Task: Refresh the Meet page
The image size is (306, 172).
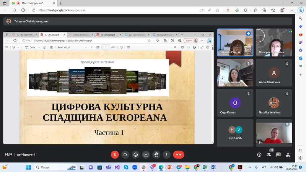Action: click(x=23, y=10)
